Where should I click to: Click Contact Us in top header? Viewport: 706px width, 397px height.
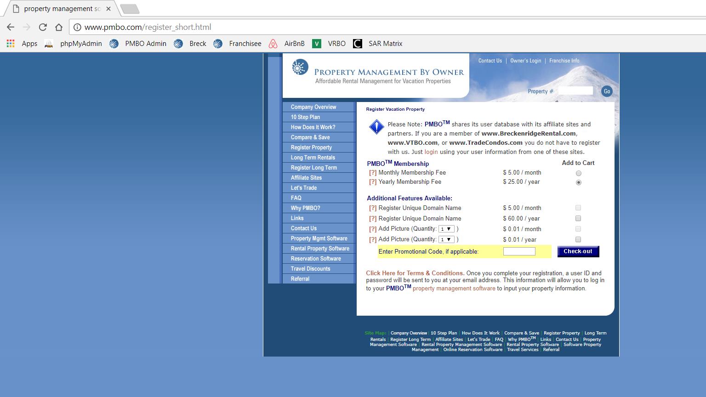[x=490, y=61]
